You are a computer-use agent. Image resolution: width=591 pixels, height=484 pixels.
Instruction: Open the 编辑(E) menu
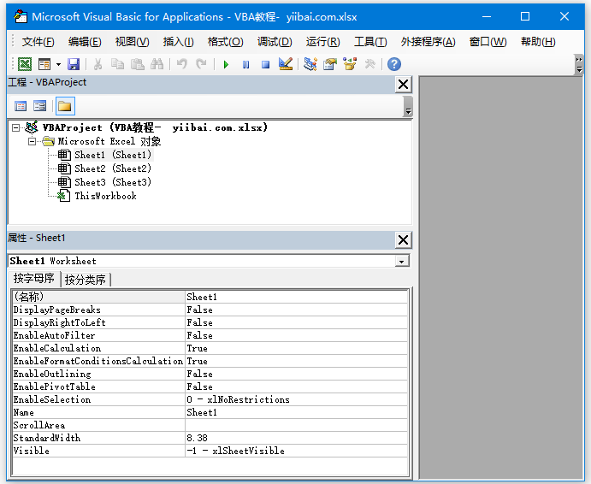point(85,42)
